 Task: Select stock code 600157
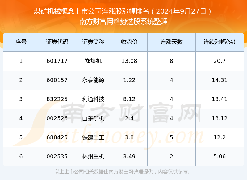pos(57,80)
